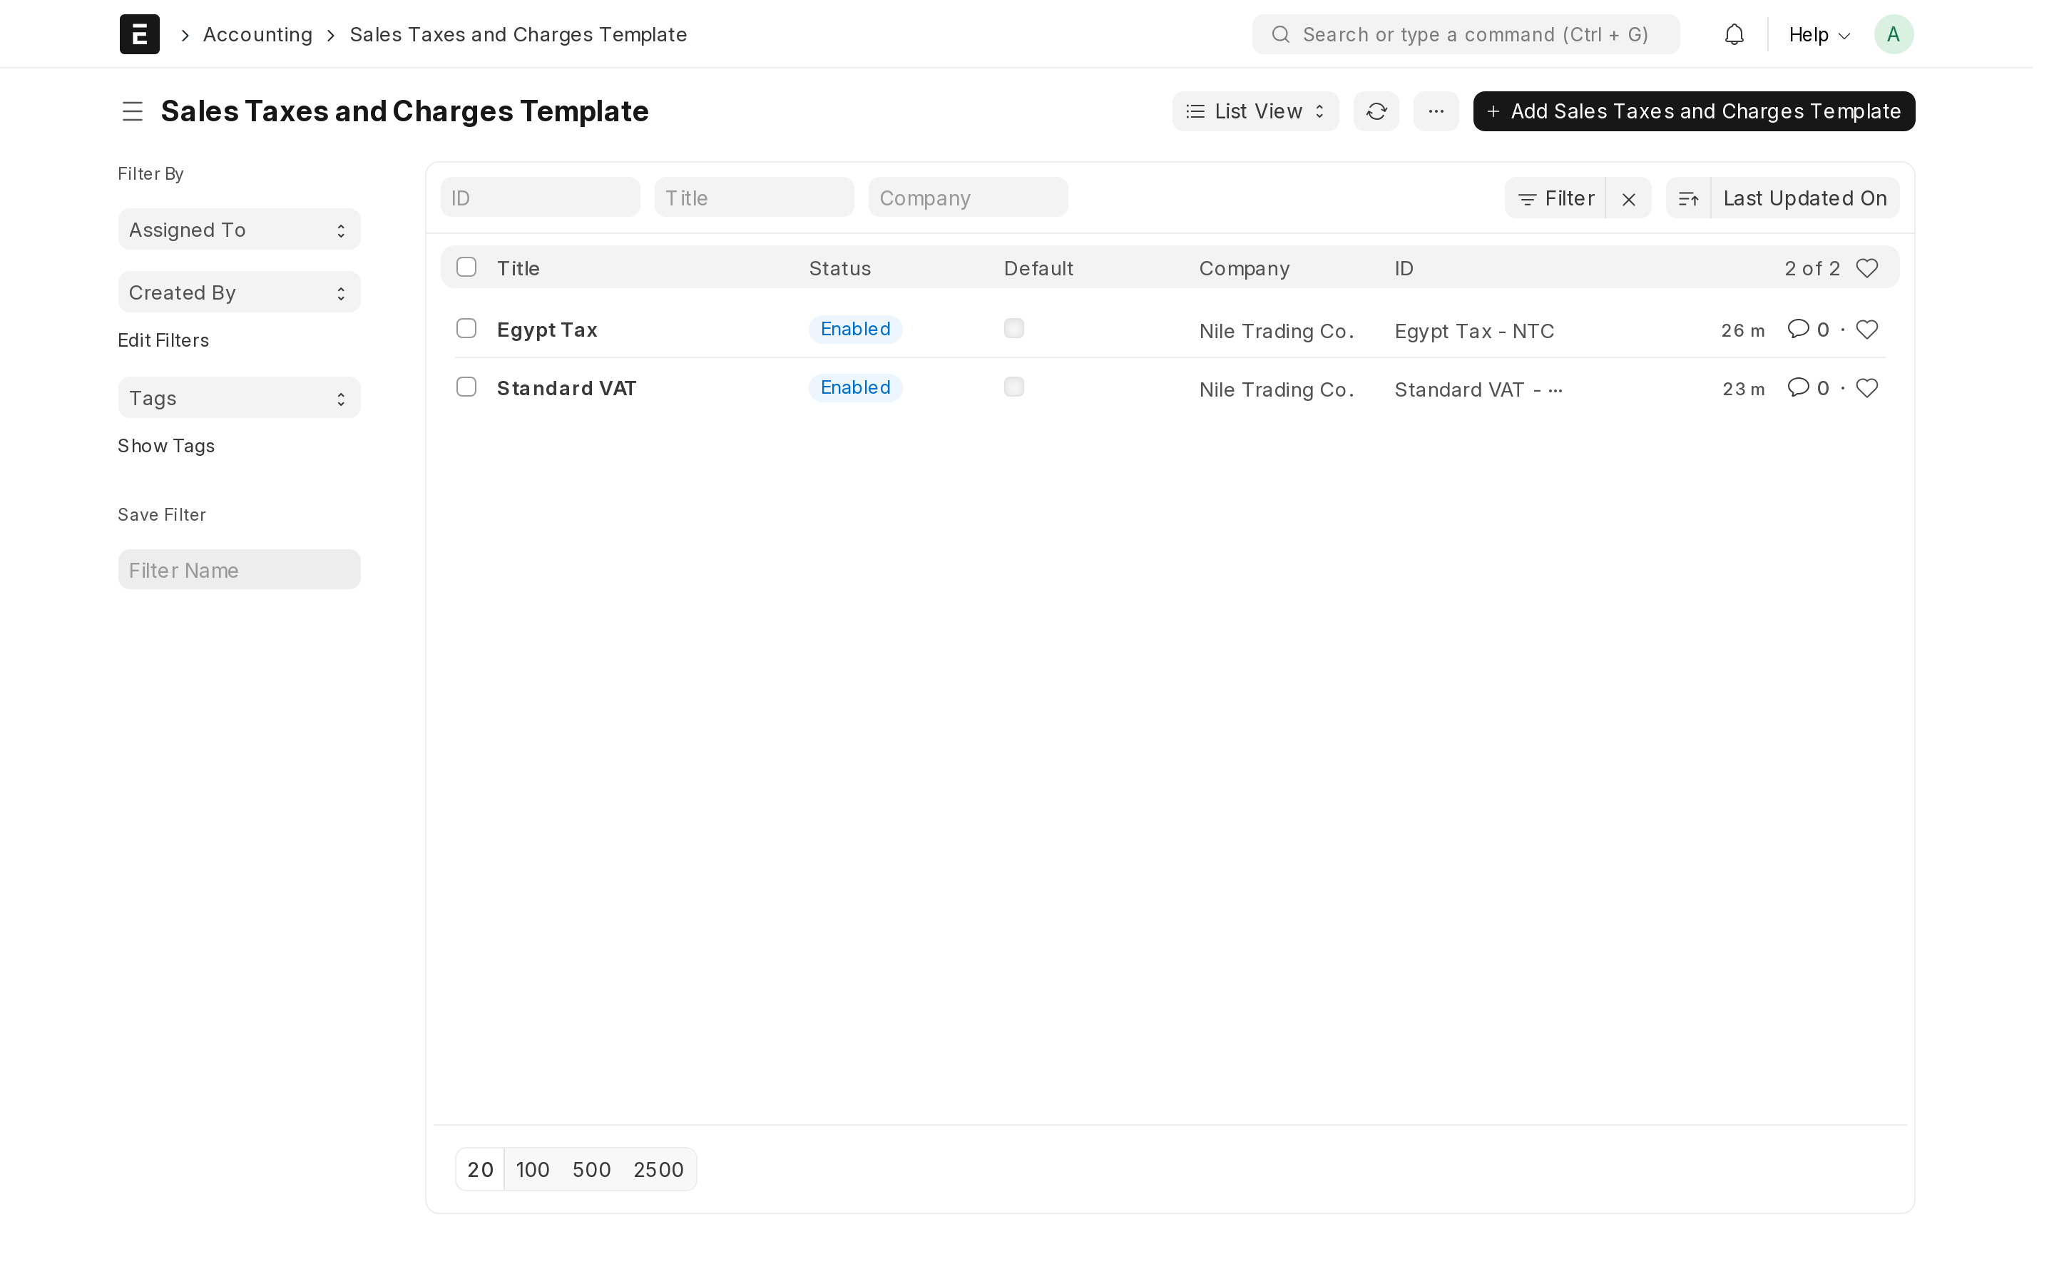Check the Egypt Tax row checkbox

click(466, 329)
